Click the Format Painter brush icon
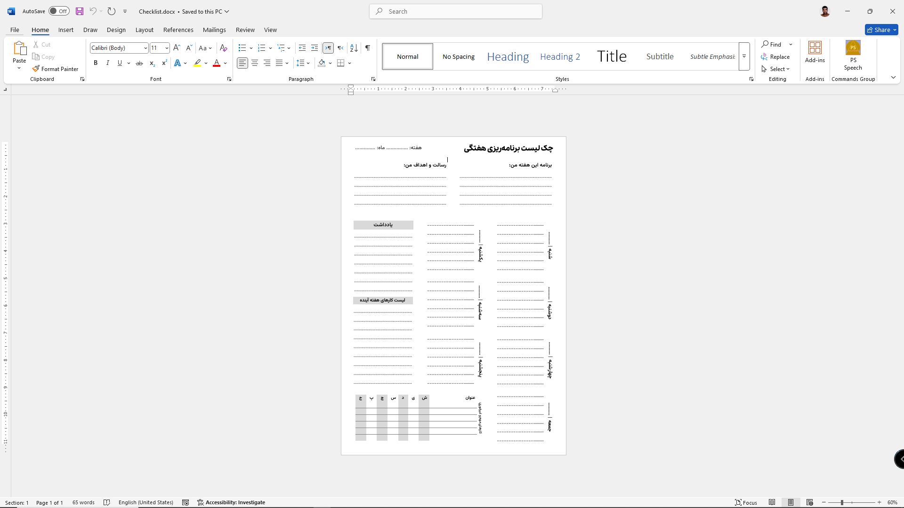Viewport: 904px width, 508px height. [x=36, y=69]
